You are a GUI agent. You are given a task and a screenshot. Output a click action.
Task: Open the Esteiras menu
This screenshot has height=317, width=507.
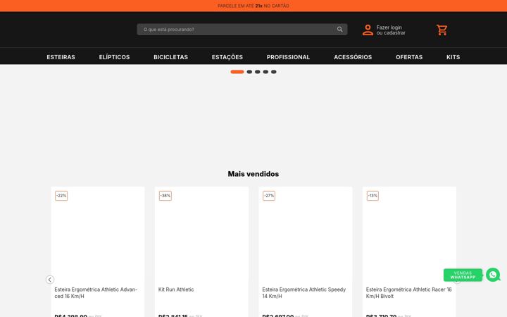pos(61,57)
